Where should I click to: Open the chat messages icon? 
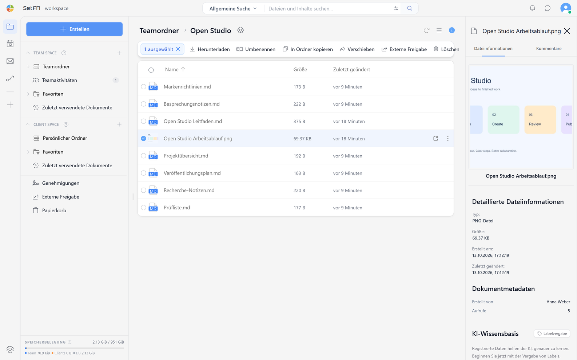(548, 8)
